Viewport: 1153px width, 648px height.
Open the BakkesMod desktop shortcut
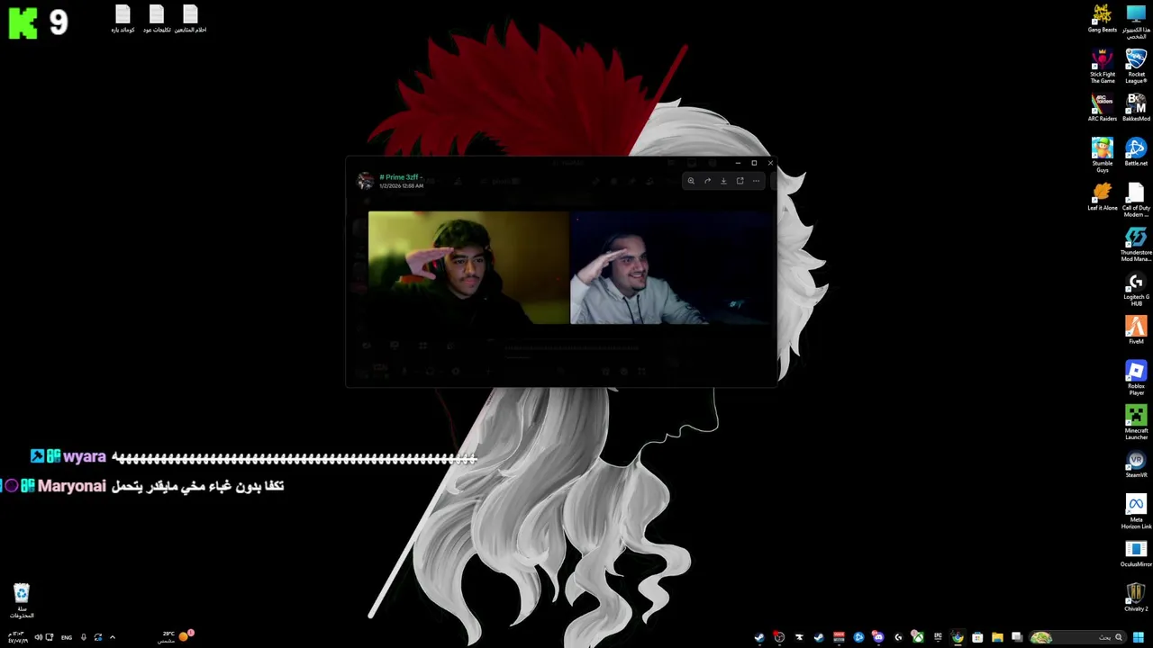click(x=1136, y=108)
